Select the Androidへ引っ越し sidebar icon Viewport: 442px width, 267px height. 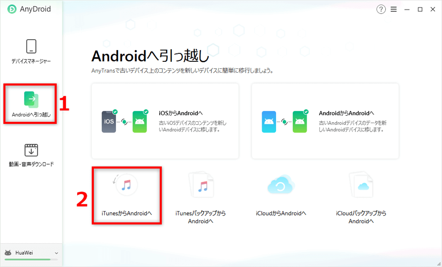[x=31, y=100]
